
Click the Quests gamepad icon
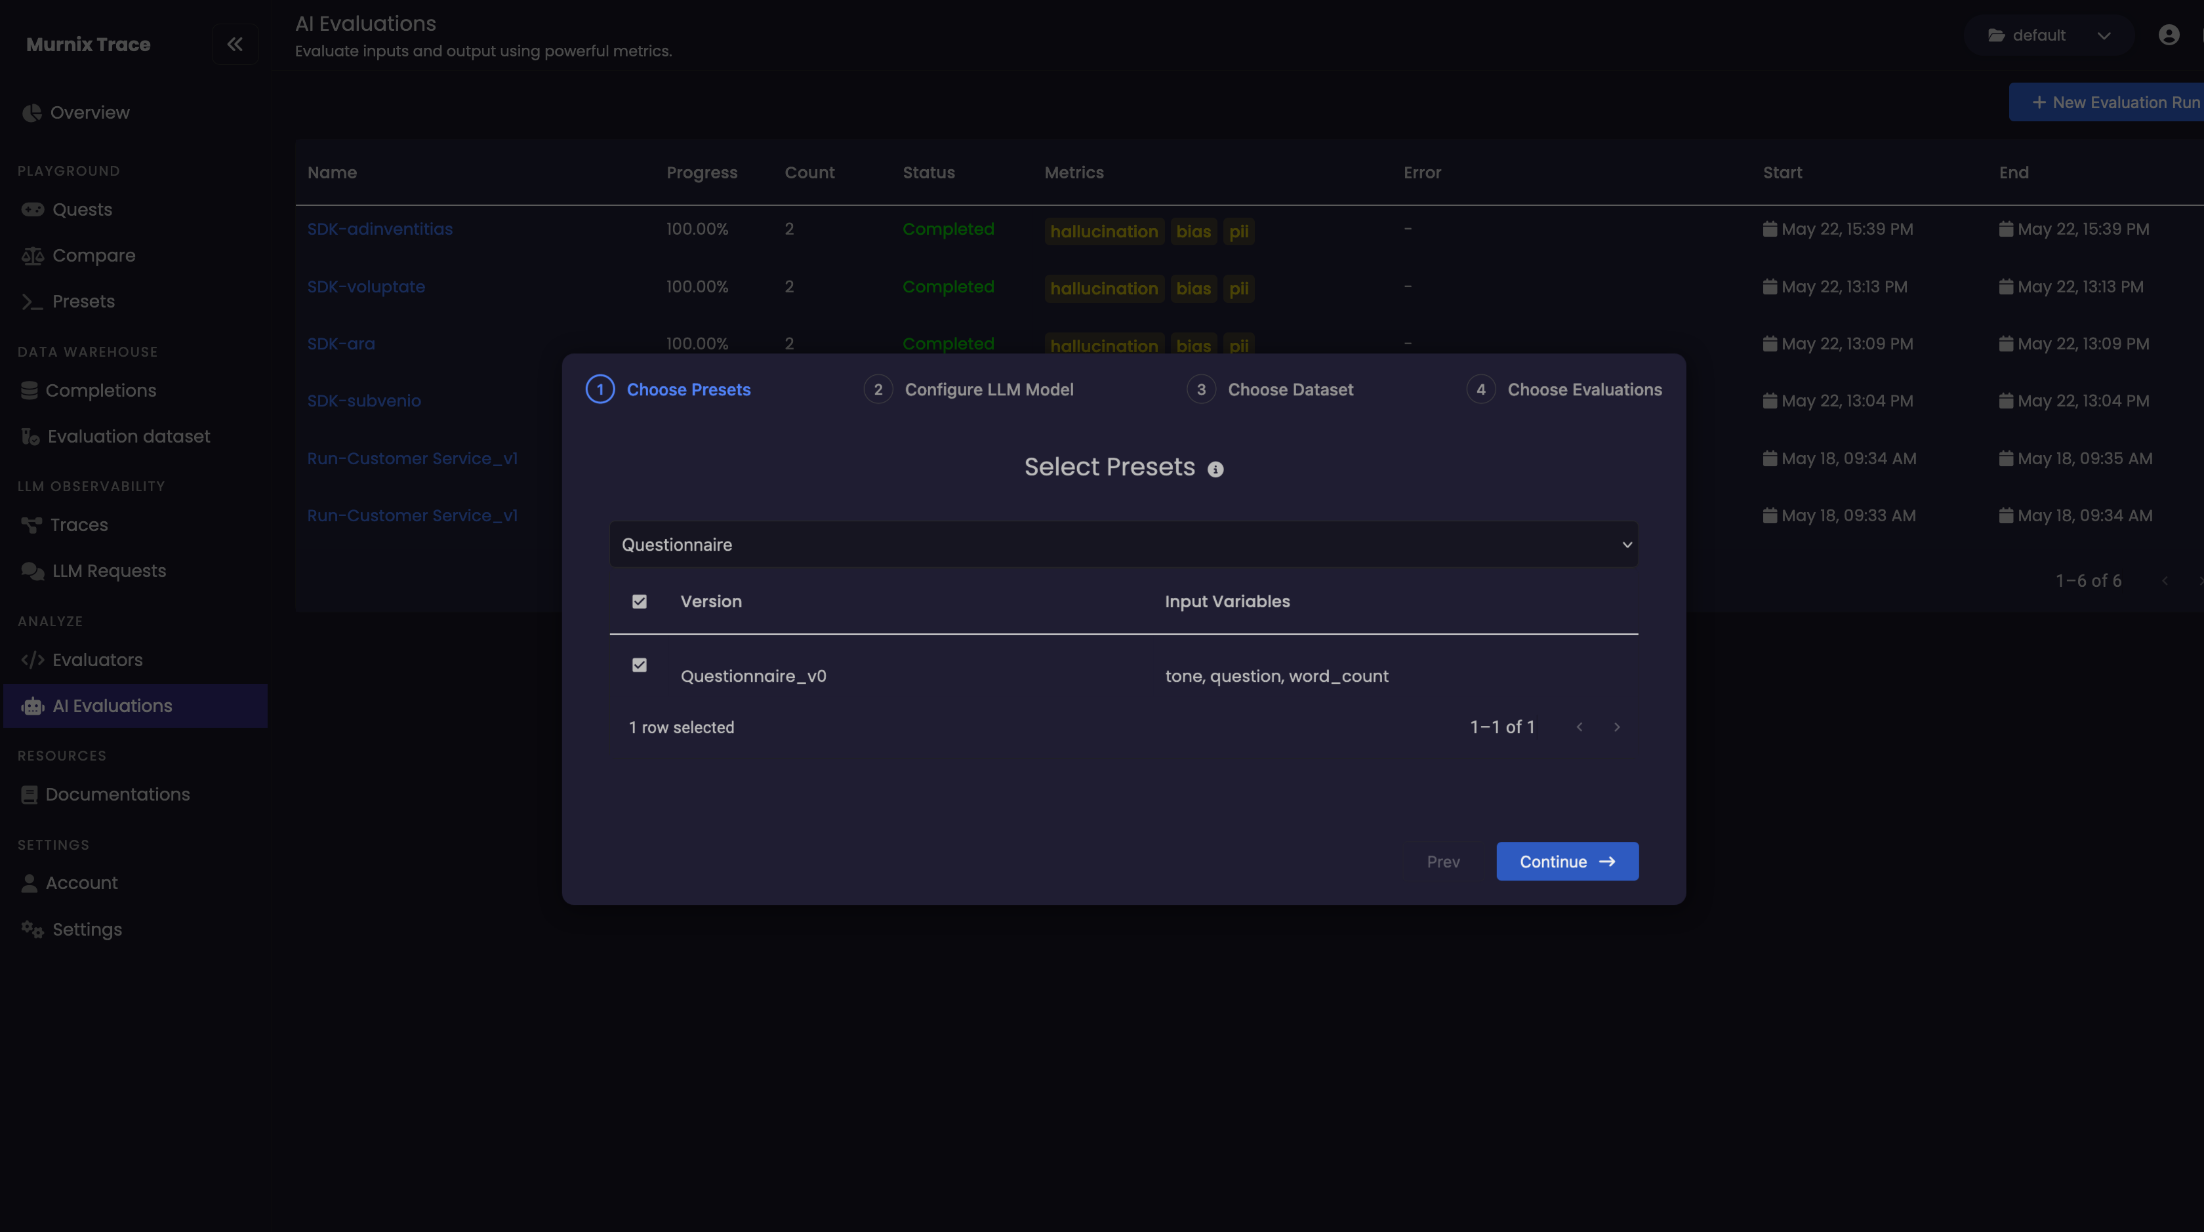(33, 209)
